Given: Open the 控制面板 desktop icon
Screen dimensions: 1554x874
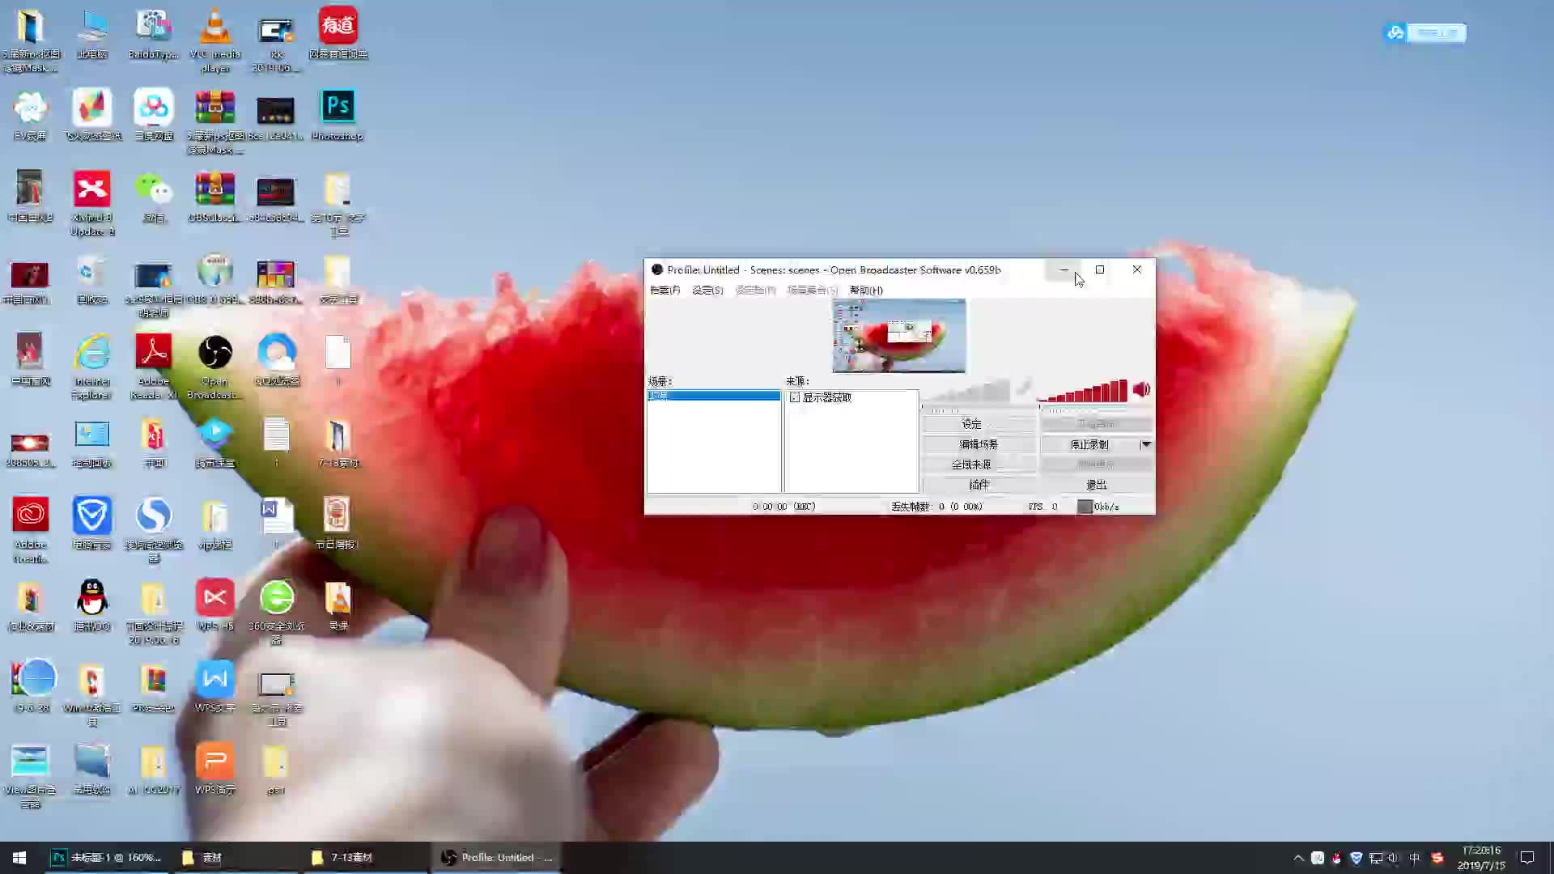Looking at the screenshot, I should pyautogui.click(x=91, y=443).
